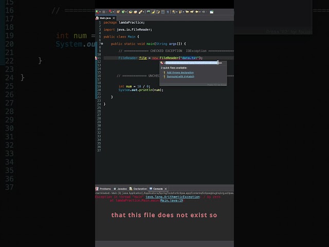Click the Add throws declaration fix icon

tap(164, 73)
